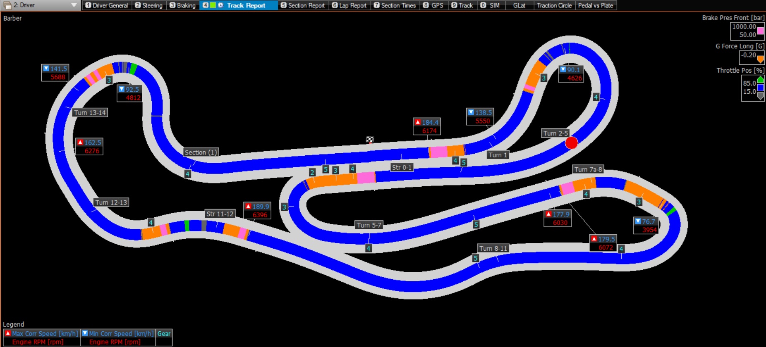766x347 pixels.
Task: Click the red position cursor dot on track
Action: tap(571, 143)
